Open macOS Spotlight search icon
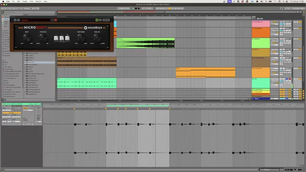The width and height of the screenshot is (306, 172). [x=284, y=1]
